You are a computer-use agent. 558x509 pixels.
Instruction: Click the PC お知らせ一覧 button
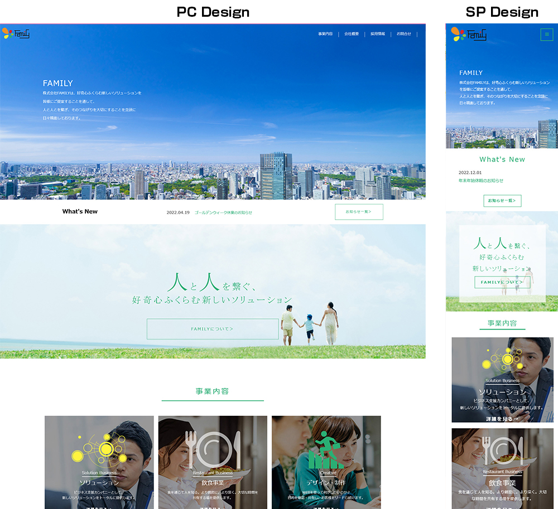click(x=359, y=212)
